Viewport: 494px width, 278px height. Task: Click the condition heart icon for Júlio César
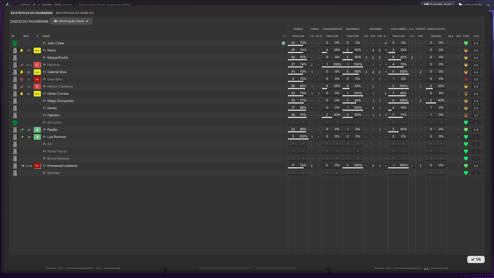[466, 43]
